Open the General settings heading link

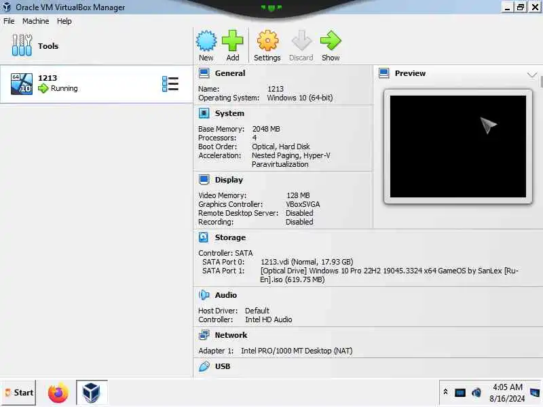pos(230,73)
